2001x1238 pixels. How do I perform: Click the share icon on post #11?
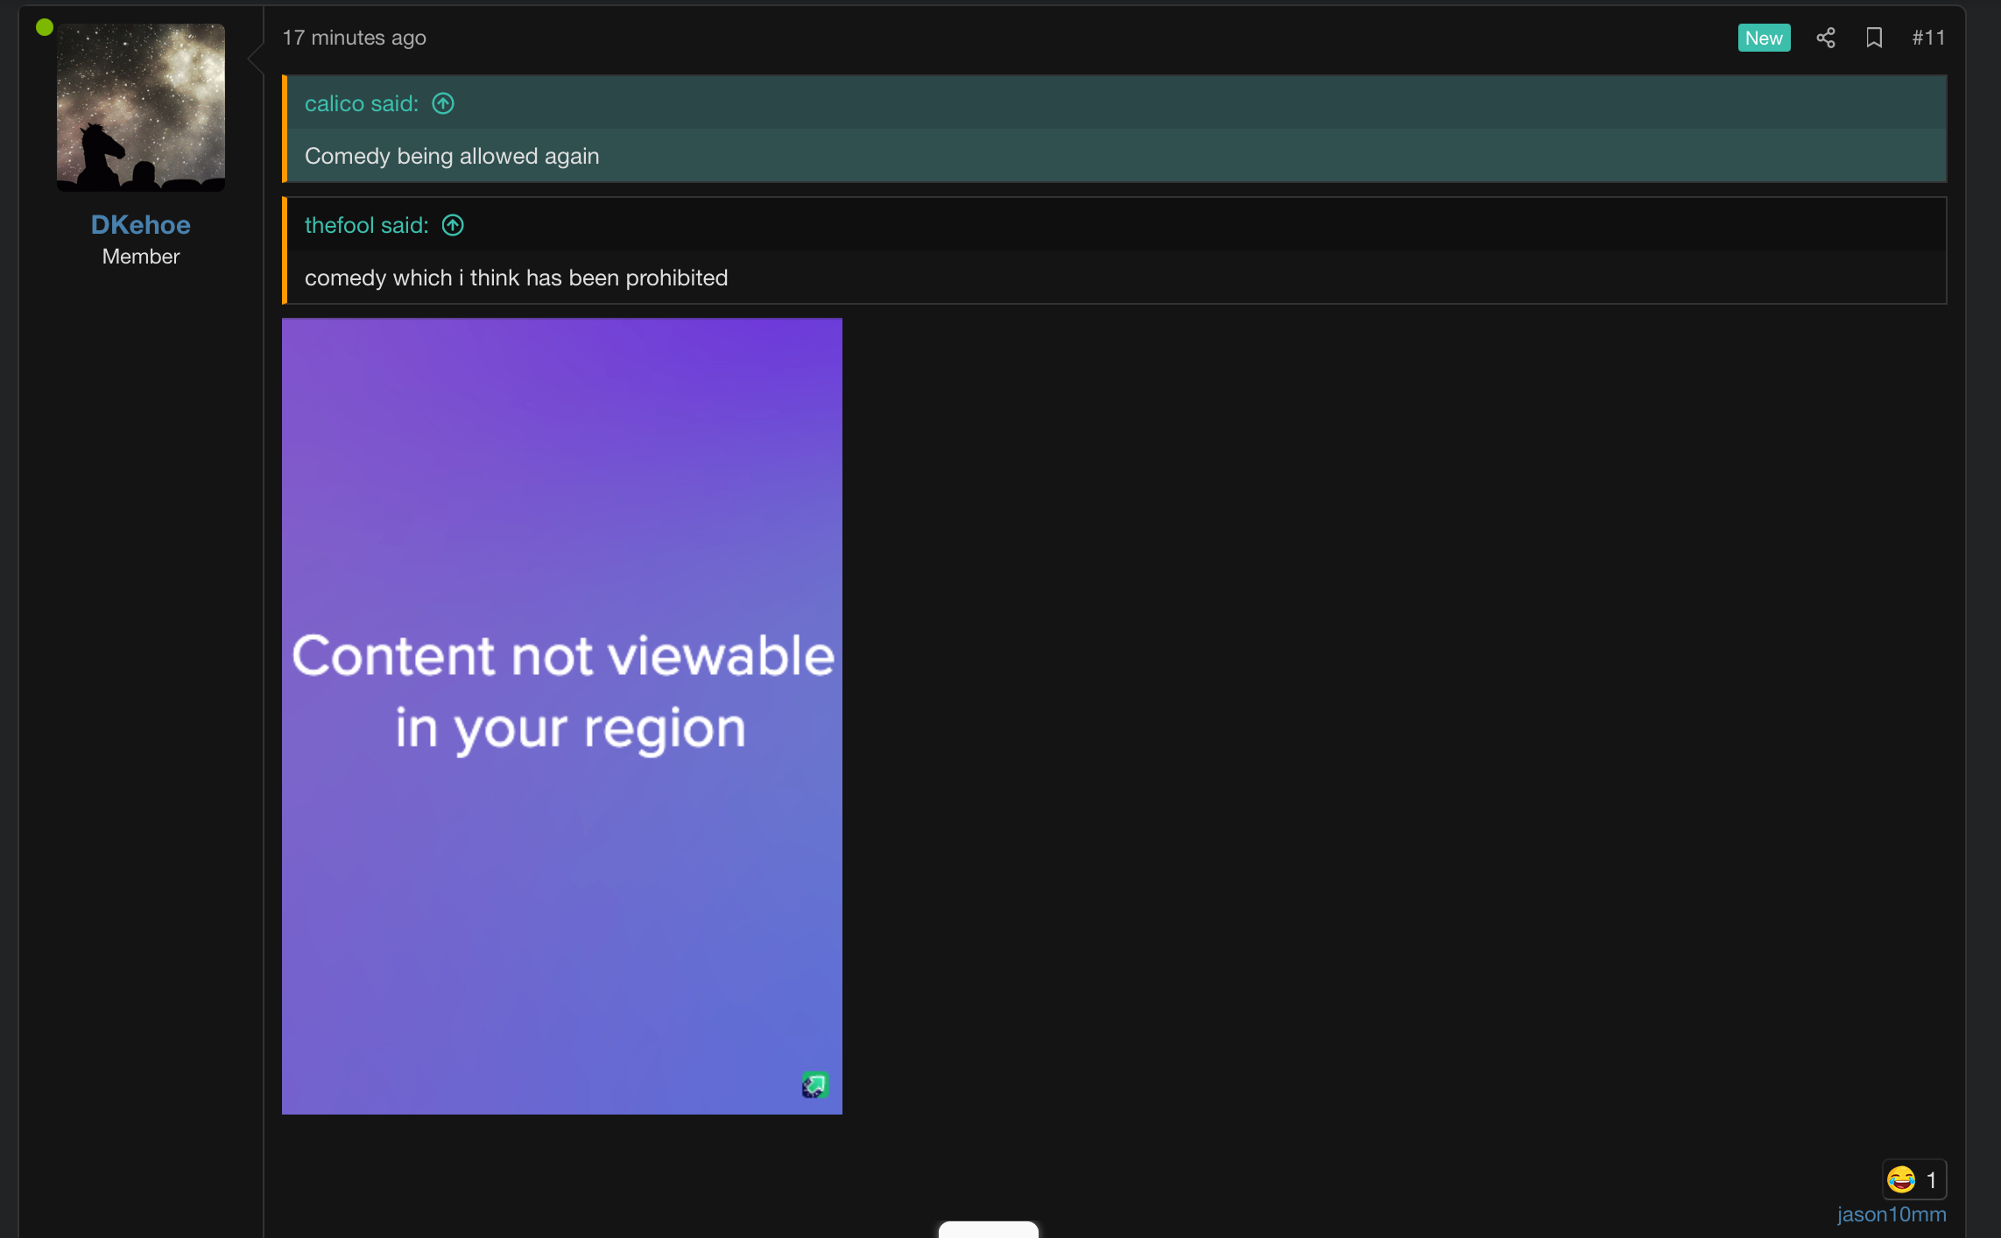pyautogui.click(x=1826, y=38)
